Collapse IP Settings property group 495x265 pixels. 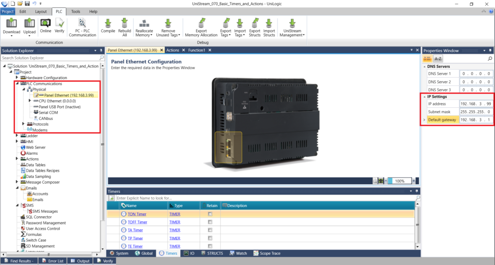click(x=424, y=97)
